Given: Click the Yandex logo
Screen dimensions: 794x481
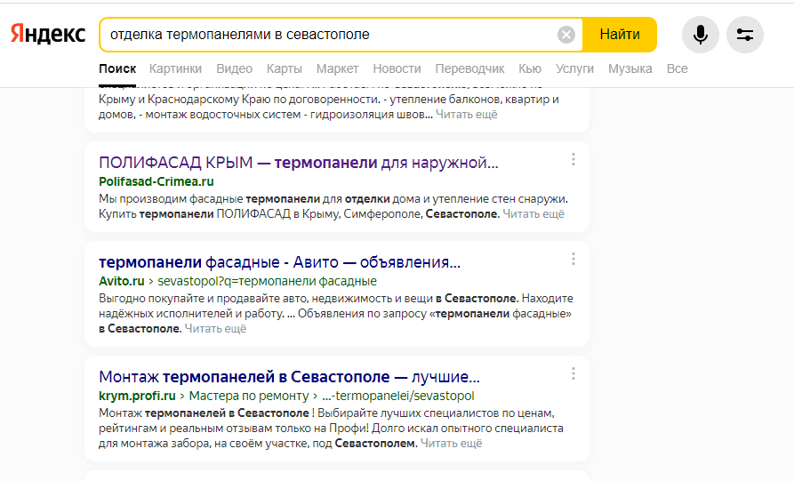Looking at the screenshot, I should pyautogui.click(x=48, y=35).
